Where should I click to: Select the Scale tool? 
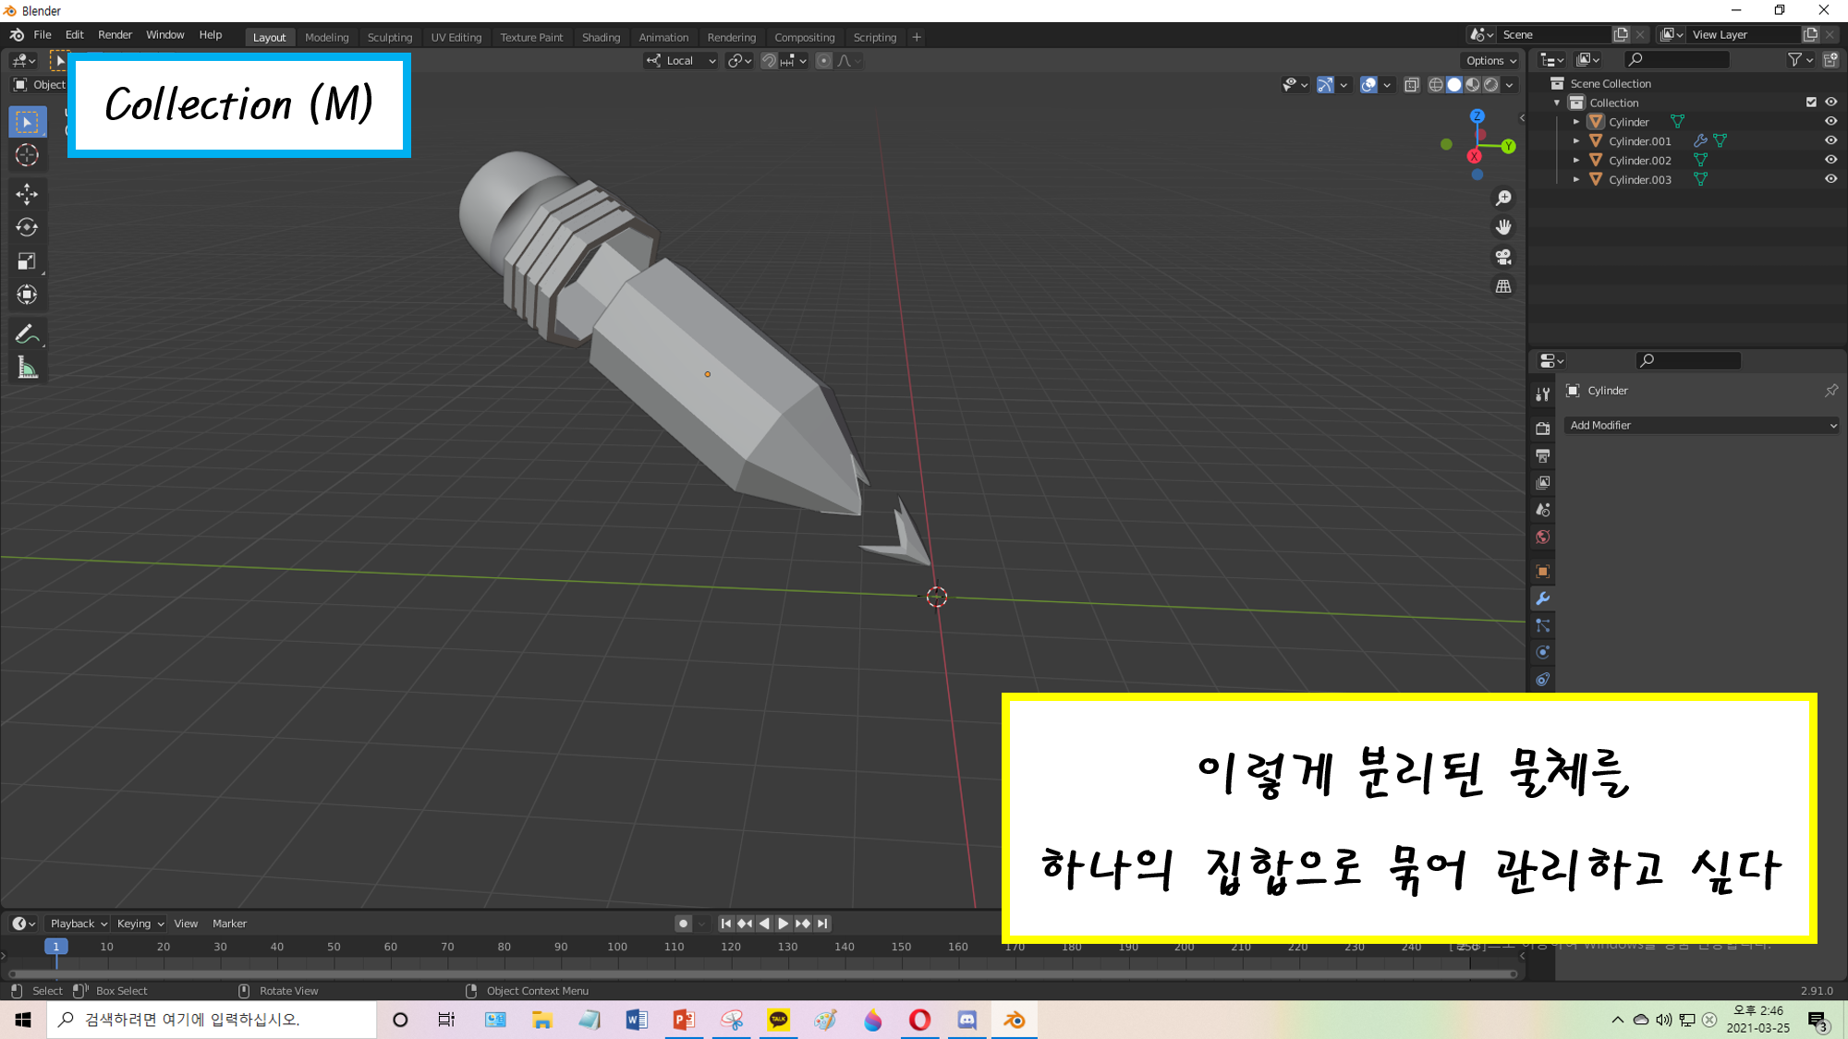[27, 261]
